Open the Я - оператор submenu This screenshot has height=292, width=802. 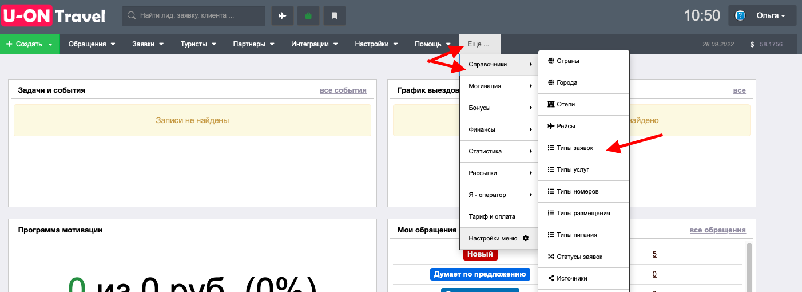tap(499, 195)
